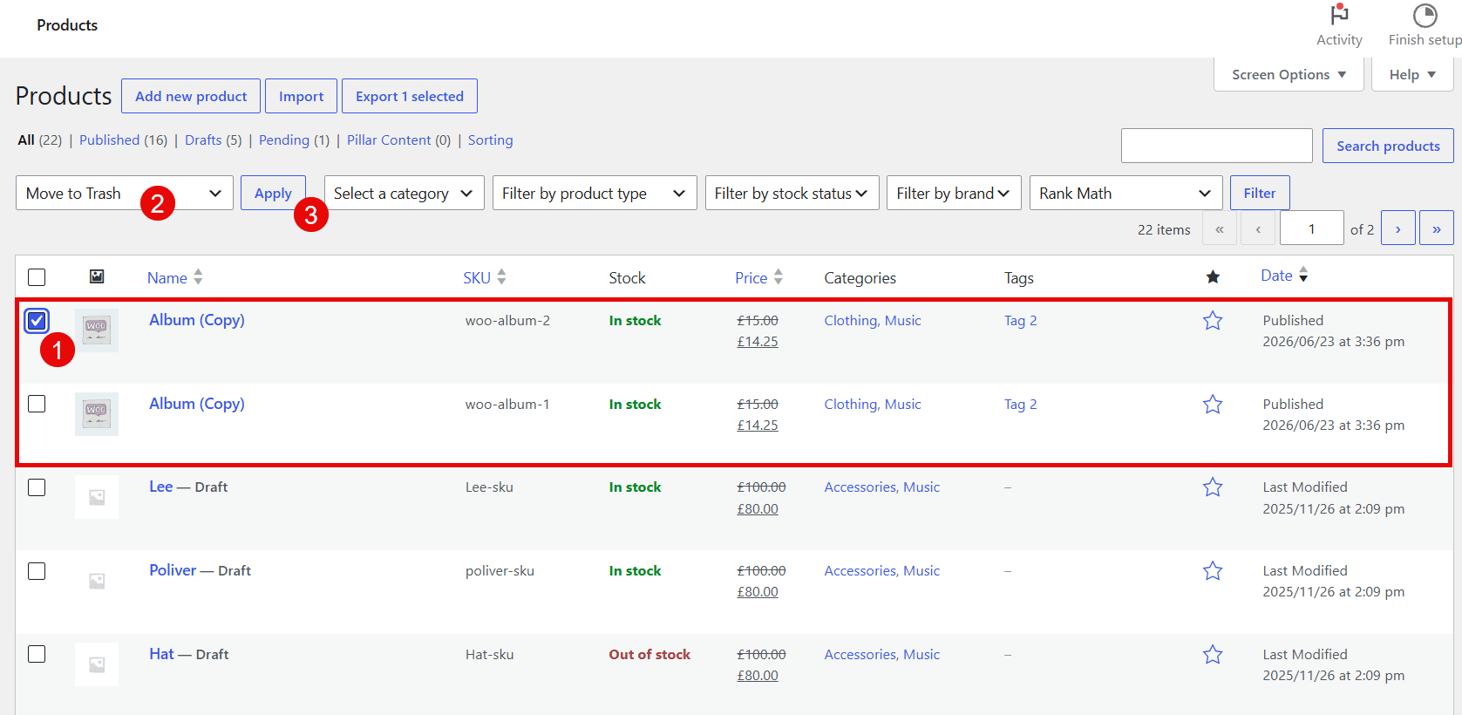Check the Hat product checkbox
The width and height of the screenshot is (1462, 715).
coord(37,654)
